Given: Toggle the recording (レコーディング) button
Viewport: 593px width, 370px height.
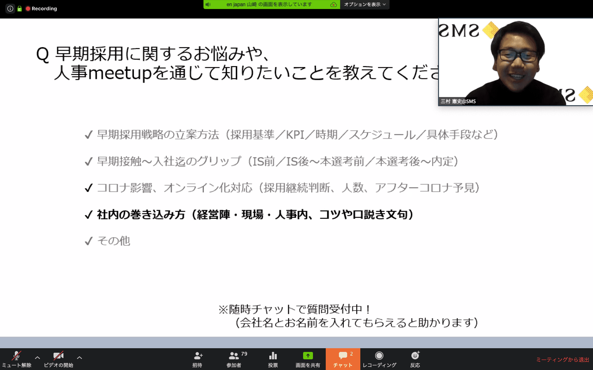Looking at the screenshot, I should [x=379, y=359].
